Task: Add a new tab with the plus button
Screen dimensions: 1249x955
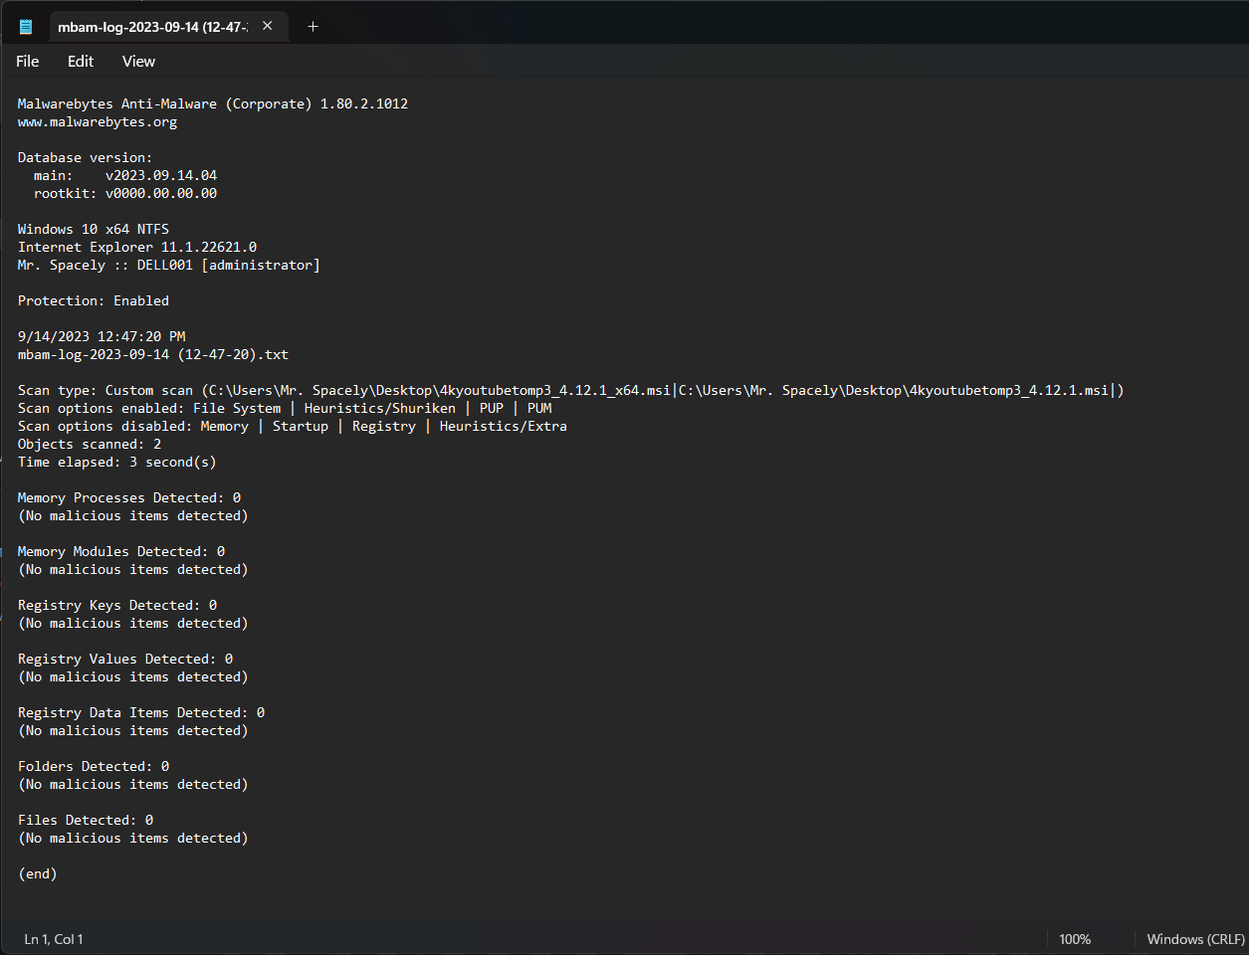Action: (x=312, y=27)
